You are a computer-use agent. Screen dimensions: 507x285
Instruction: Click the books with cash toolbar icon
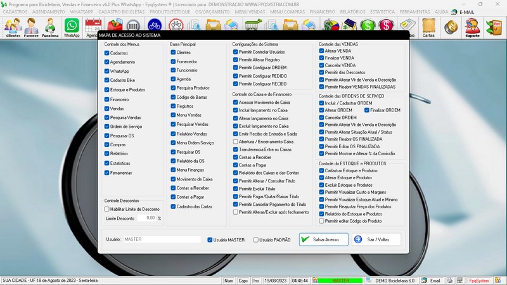pos(349,25)
